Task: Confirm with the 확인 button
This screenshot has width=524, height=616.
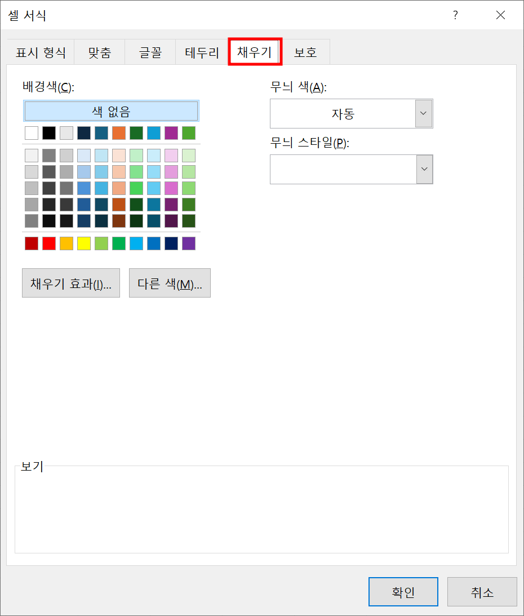Action: pyautogui.click(x=403, y=592)
